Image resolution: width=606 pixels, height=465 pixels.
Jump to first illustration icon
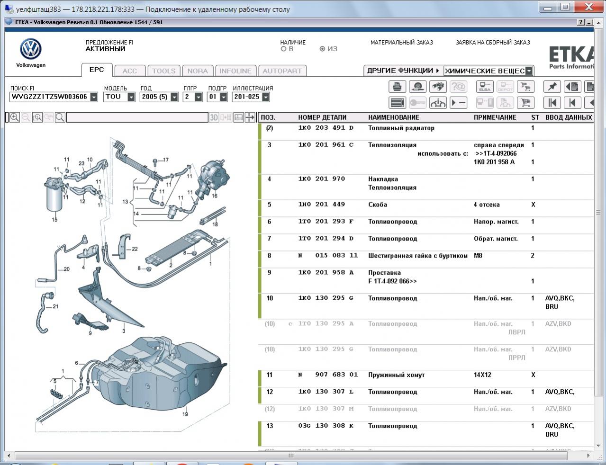[x=552, y=103]
